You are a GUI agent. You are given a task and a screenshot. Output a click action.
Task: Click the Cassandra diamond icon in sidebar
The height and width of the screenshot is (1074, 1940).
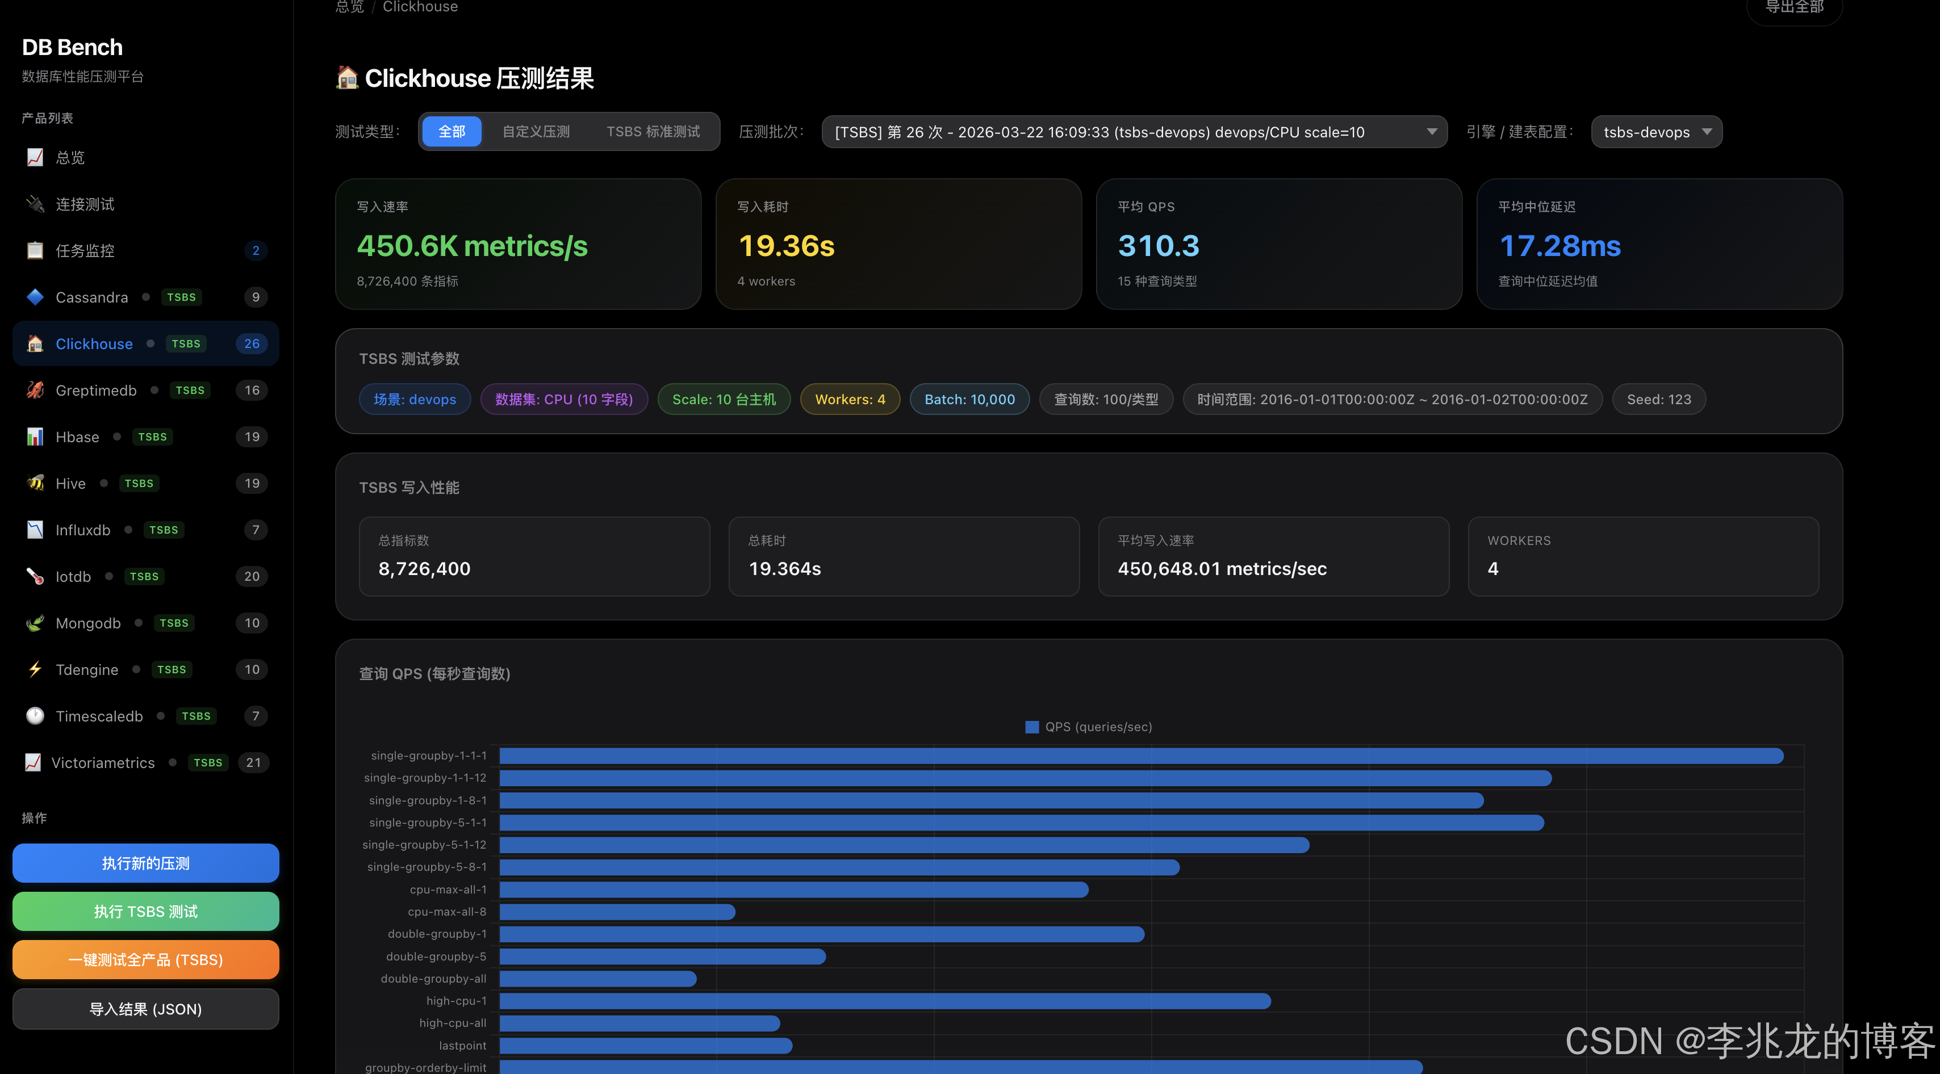pos(35,297)
